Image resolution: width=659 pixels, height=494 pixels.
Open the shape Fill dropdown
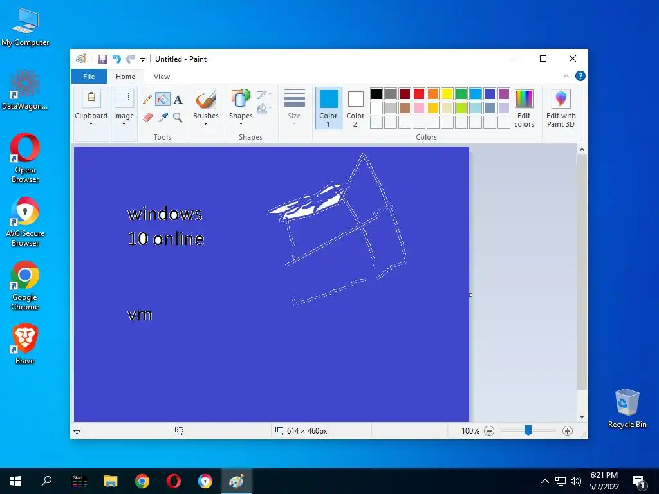click(264, 108)
